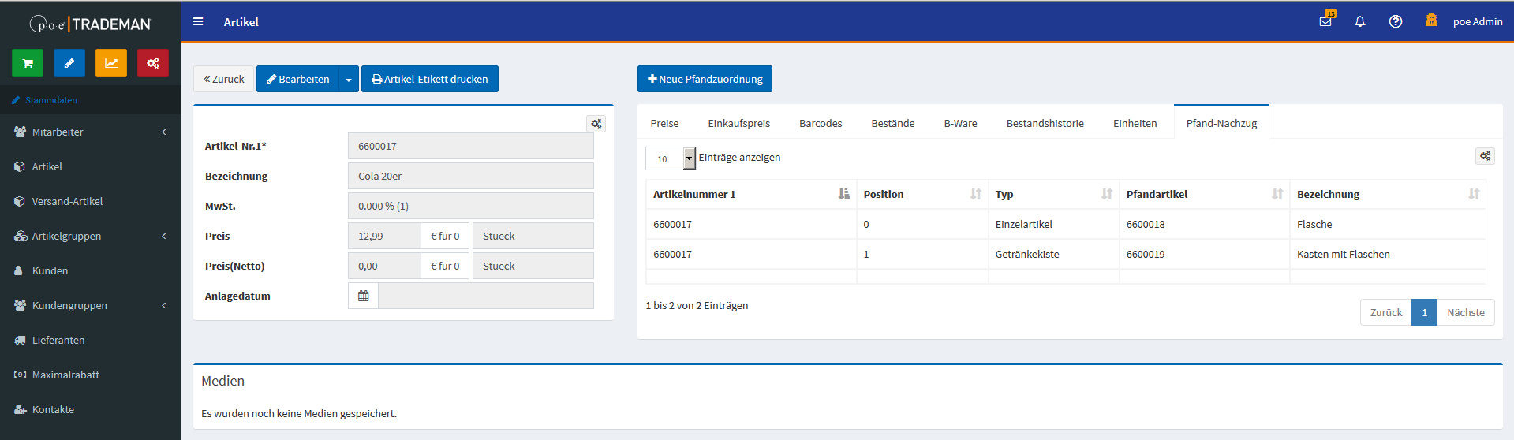1514x440 pixels.
Task: Click the pagination Nächste button
Action: (1466, 312)
